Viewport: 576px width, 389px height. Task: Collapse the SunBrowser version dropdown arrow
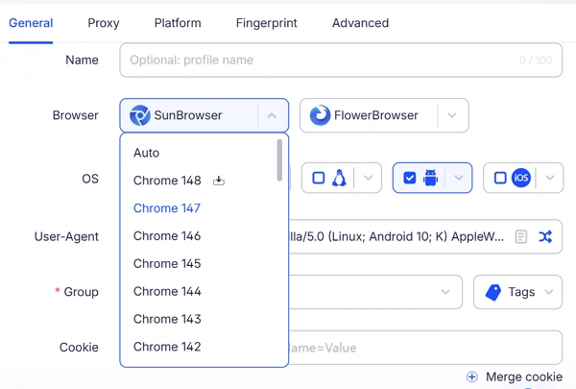coord(272,115)
